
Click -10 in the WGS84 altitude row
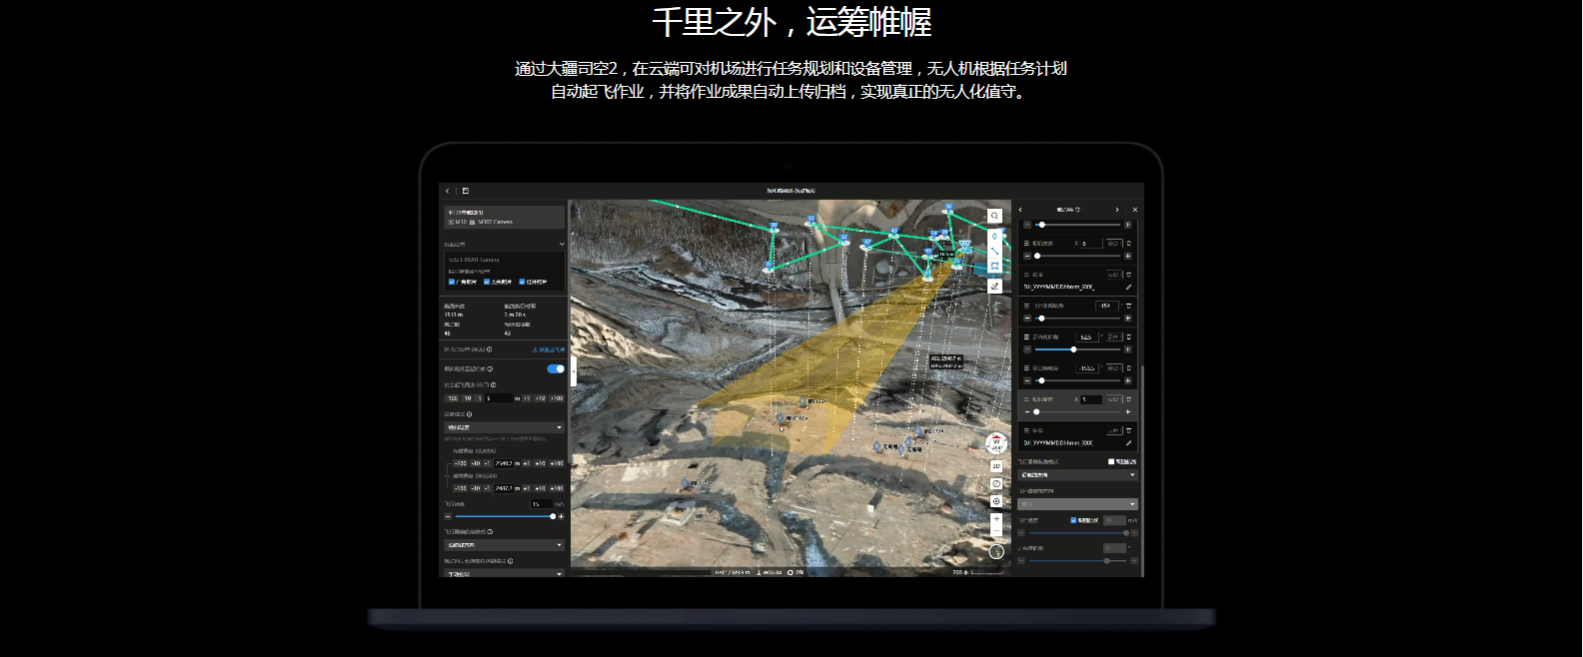[x=476, y=488]
